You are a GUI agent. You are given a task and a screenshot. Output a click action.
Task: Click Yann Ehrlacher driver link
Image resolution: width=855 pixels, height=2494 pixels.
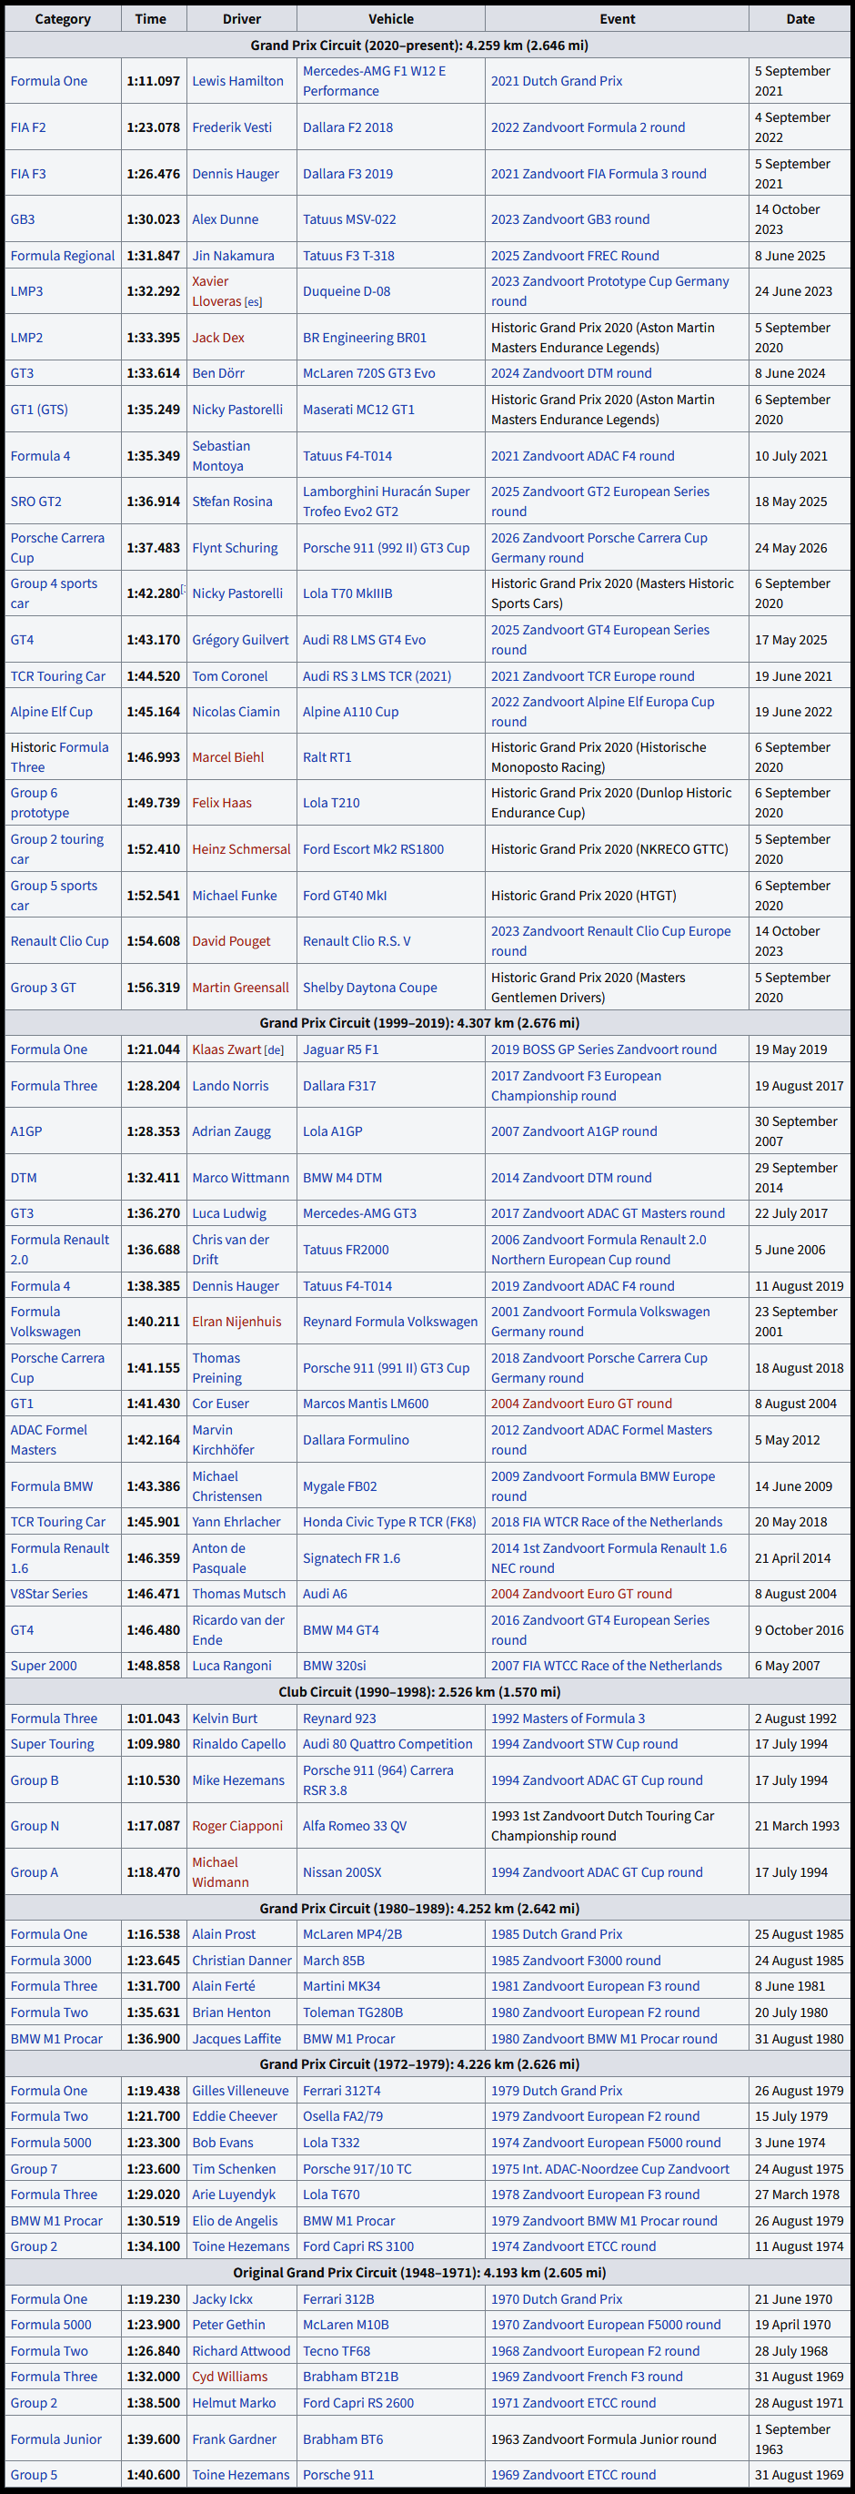(236, 1522)
